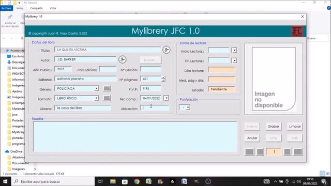
Task: Click the Título field 'LA QUINTA VÍCTIMA'
Action: coord(108,50)
